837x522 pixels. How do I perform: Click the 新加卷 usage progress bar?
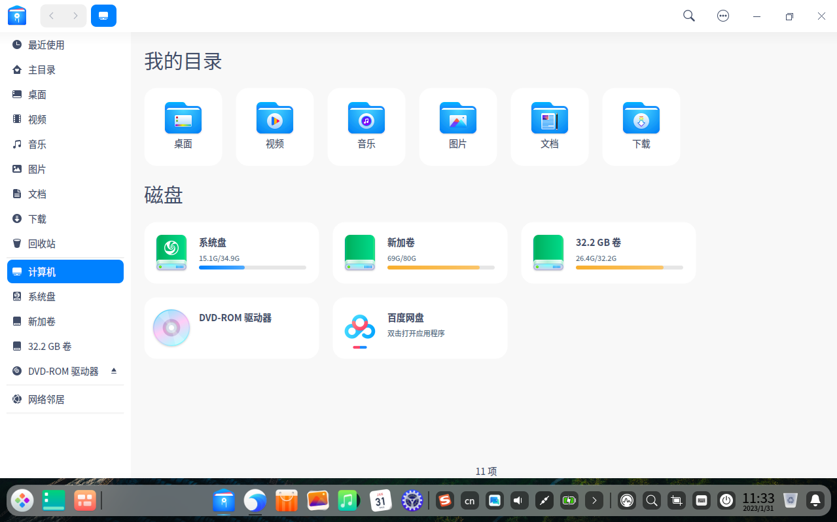point(441,268)
